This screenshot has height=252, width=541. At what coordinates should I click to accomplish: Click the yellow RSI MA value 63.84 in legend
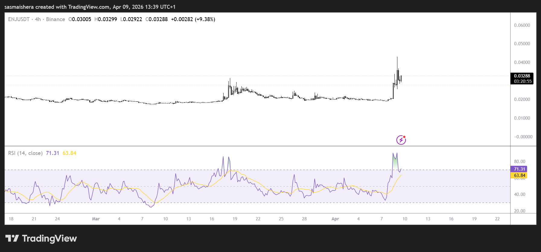pos(69,153)
